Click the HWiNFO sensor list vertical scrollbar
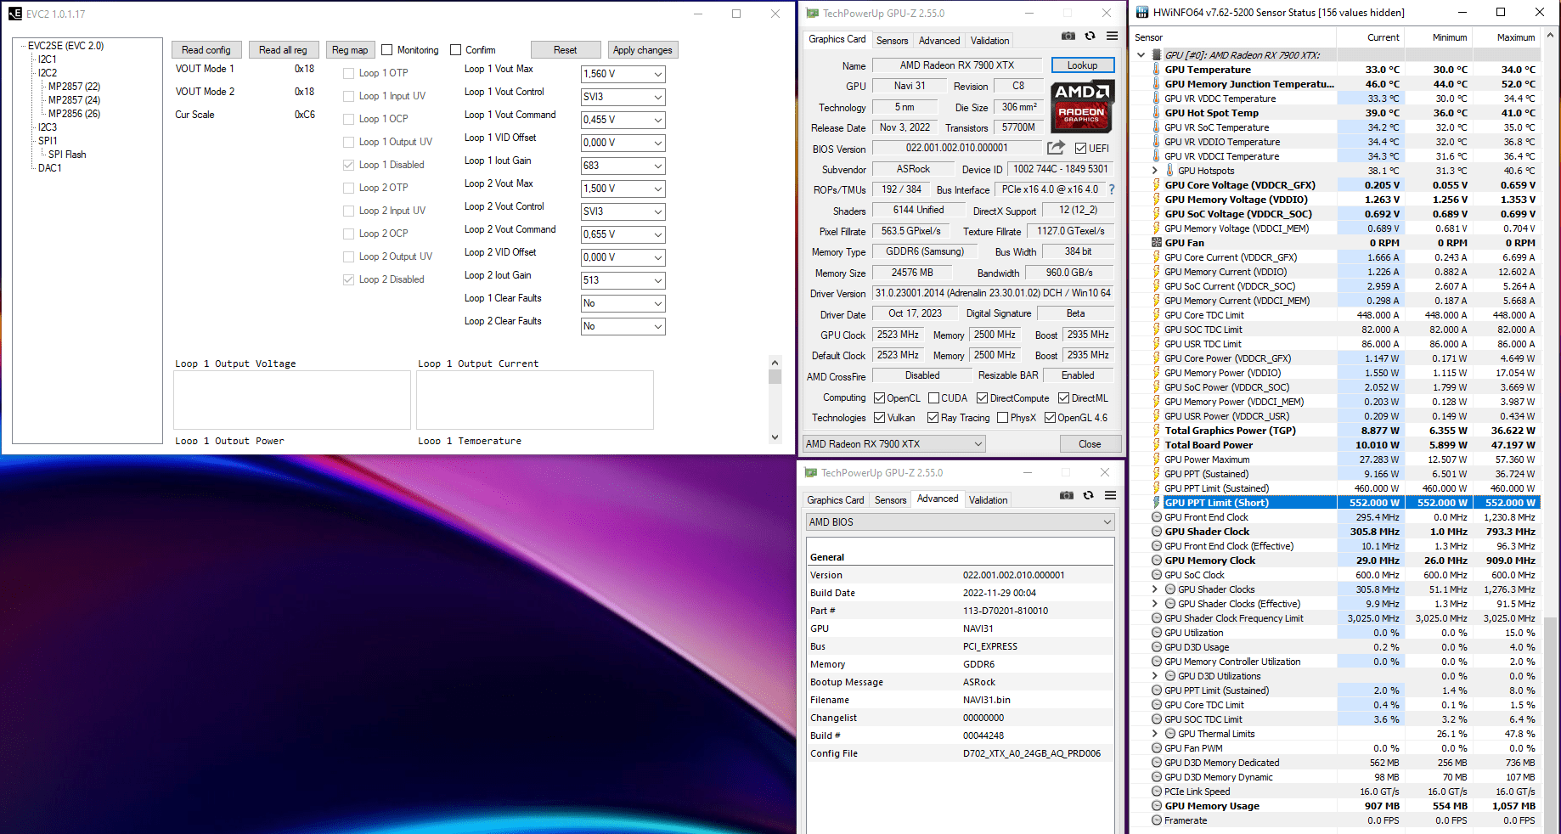Image resolution: width=1561 pixels, height=834 pixels. (1551, 433)
